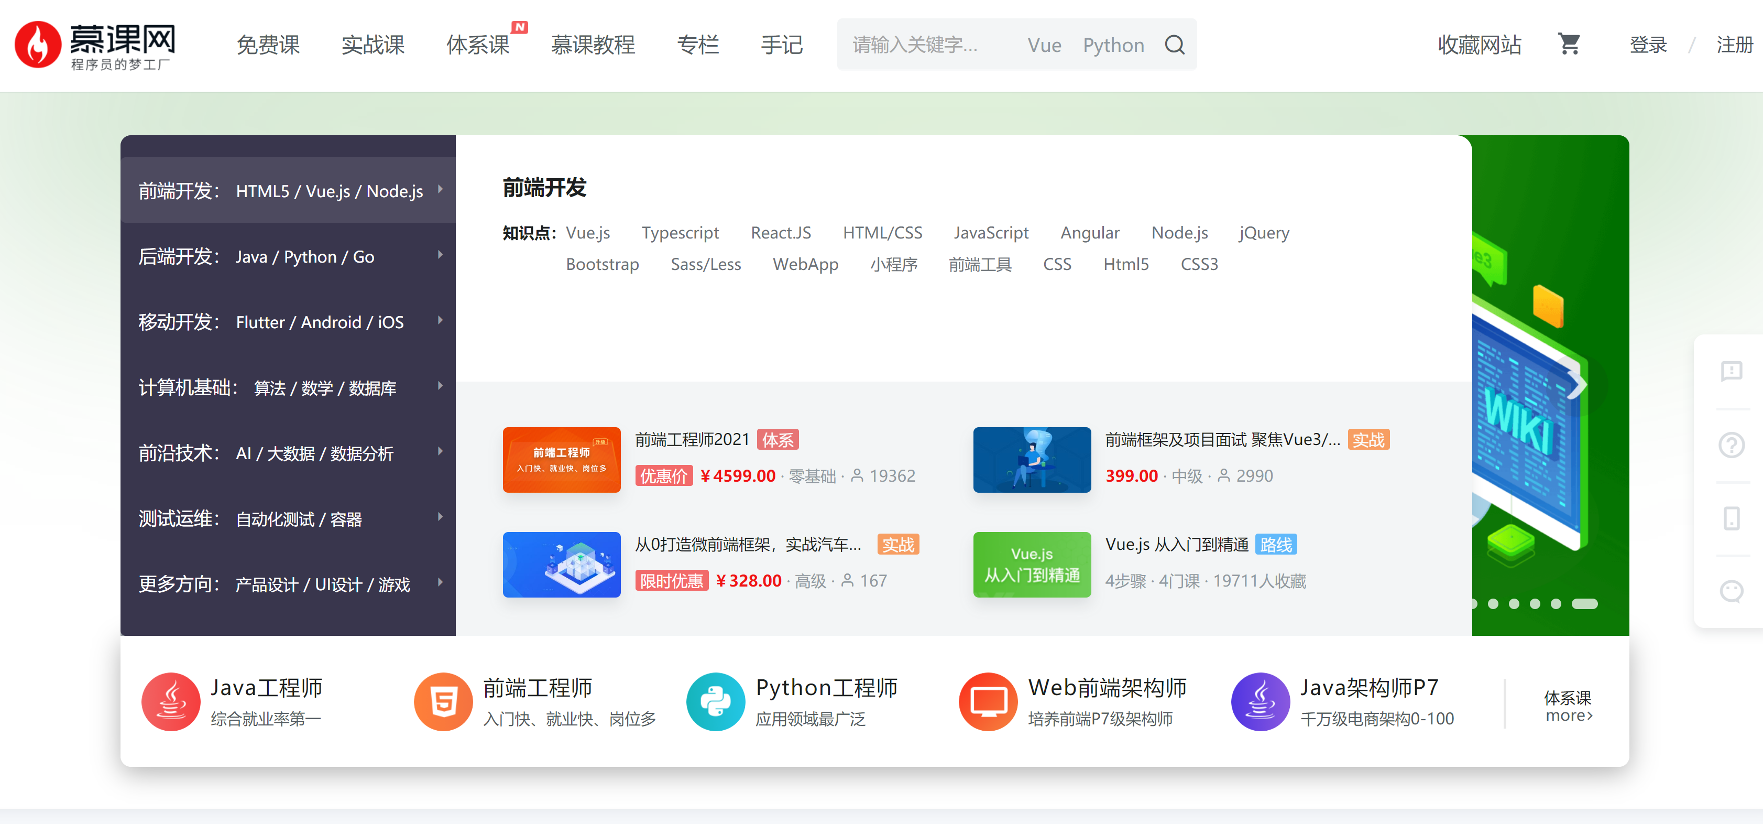Click the customer service face icon
1763x824 pixels.
1731,591
